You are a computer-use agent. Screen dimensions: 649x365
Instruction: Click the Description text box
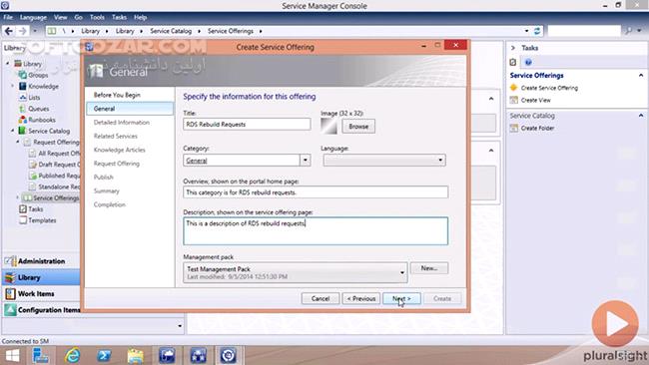pos(316,231)
